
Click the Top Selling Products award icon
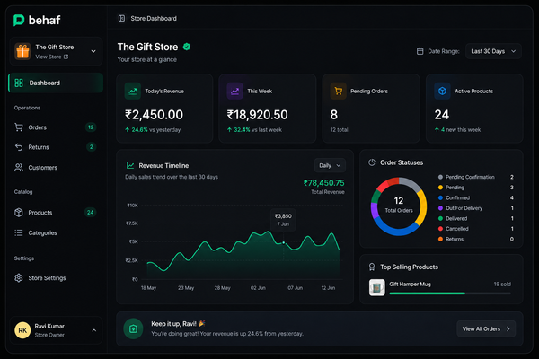coord(372,267)
